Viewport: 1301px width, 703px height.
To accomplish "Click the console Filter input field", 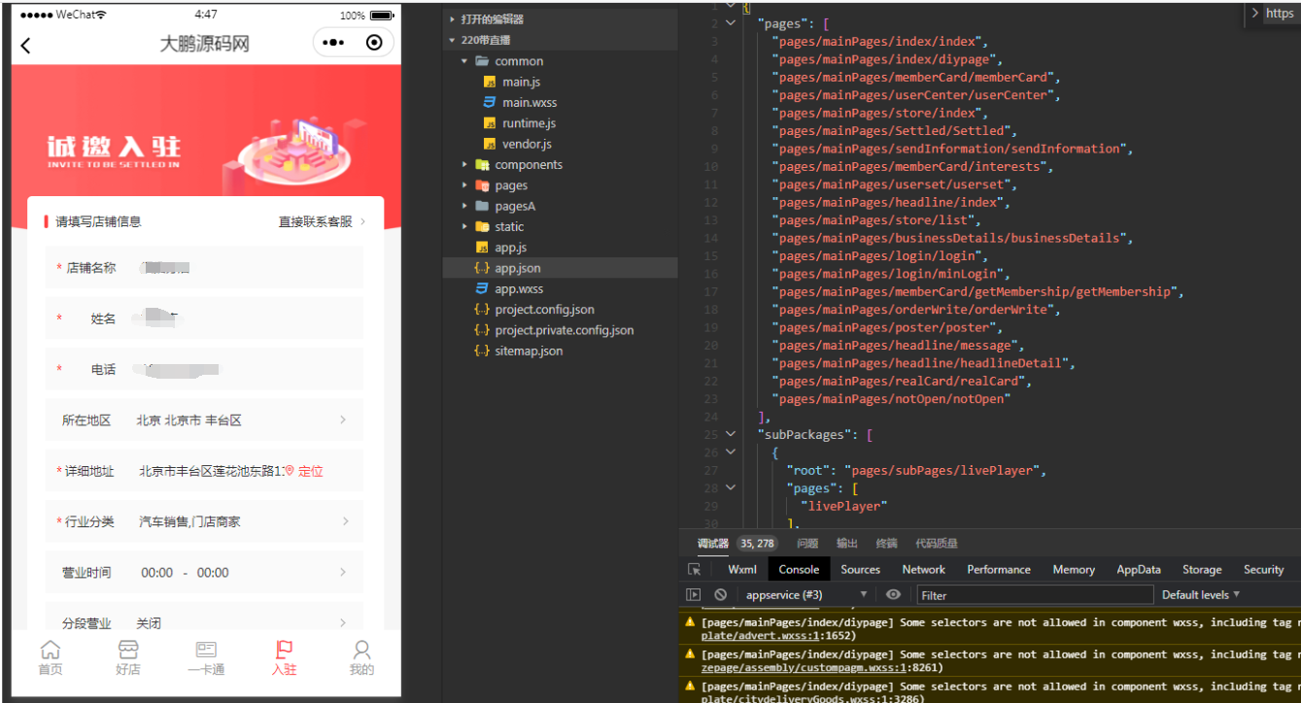I will pyautogui.click(x=1033, y=595).
